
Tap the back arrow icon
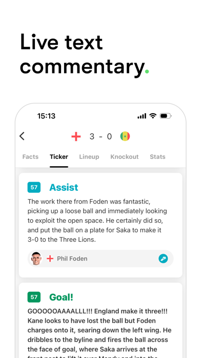pyautogui.click(x=22, y=136)
